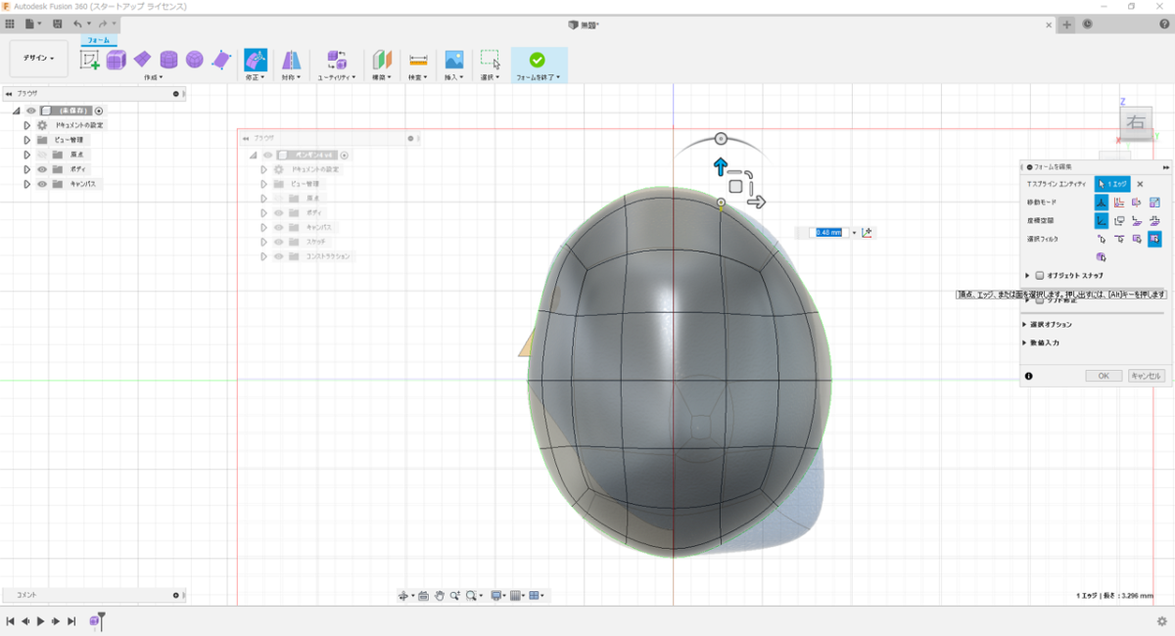Image resolution: width=1175 pixels, height=636 pixels.
Task: Open the 対称 menu
Action: [292, 76]
